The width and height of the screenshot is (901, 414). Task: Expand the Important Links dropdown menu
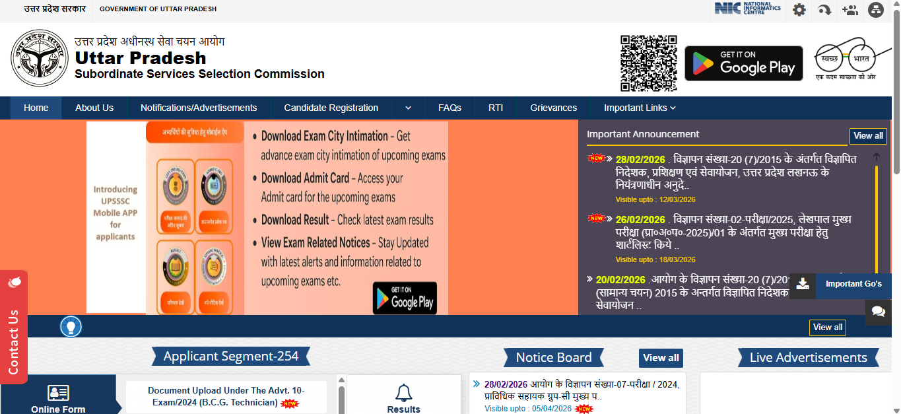pyautogui.click(x=640, y=108)
